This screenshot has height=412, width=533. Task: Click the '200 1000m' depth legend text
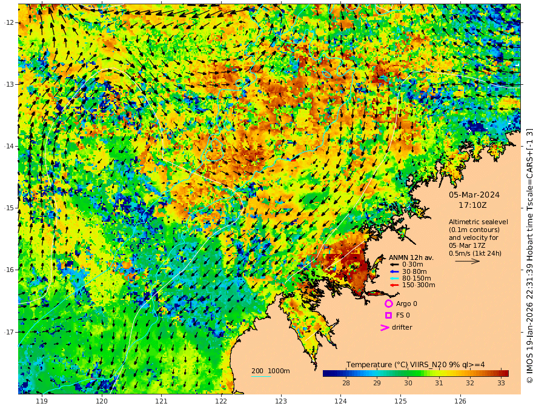(271, 371)
